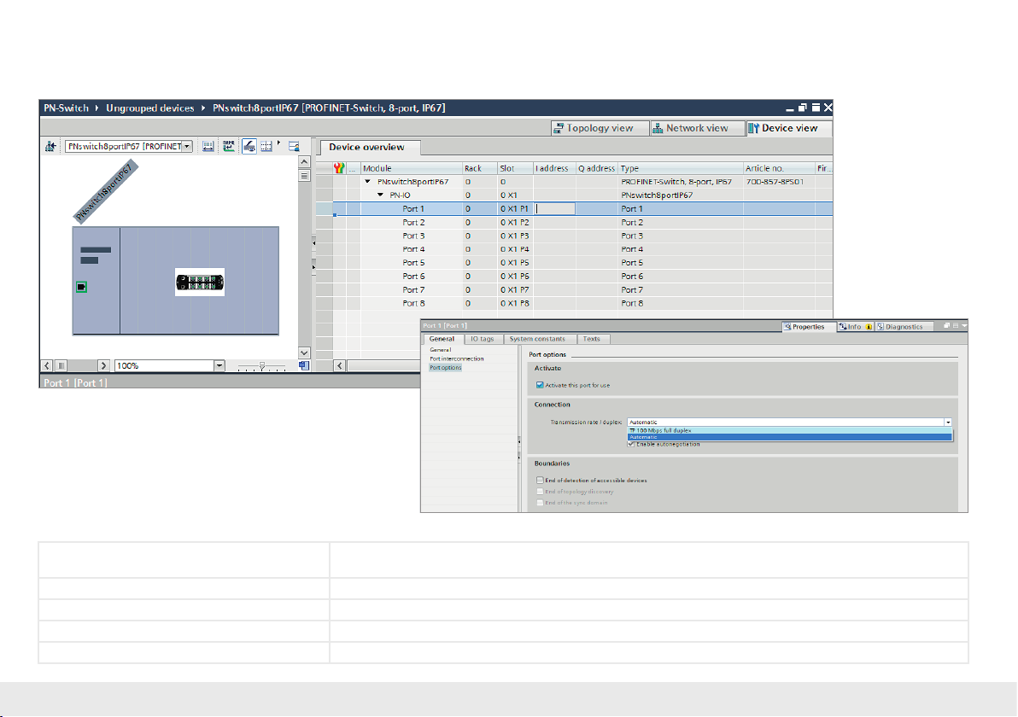Click the graphic view scroll right arrow
Screen dimensions: 1018x717
point(103,366)
